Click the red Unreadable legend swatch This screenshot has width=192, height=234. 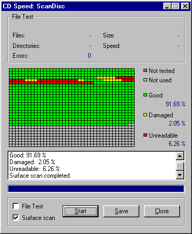(145, 135)
